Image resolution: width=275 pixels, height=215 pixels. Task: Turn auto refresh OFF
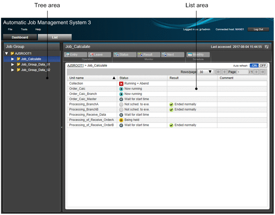(262, 65)
